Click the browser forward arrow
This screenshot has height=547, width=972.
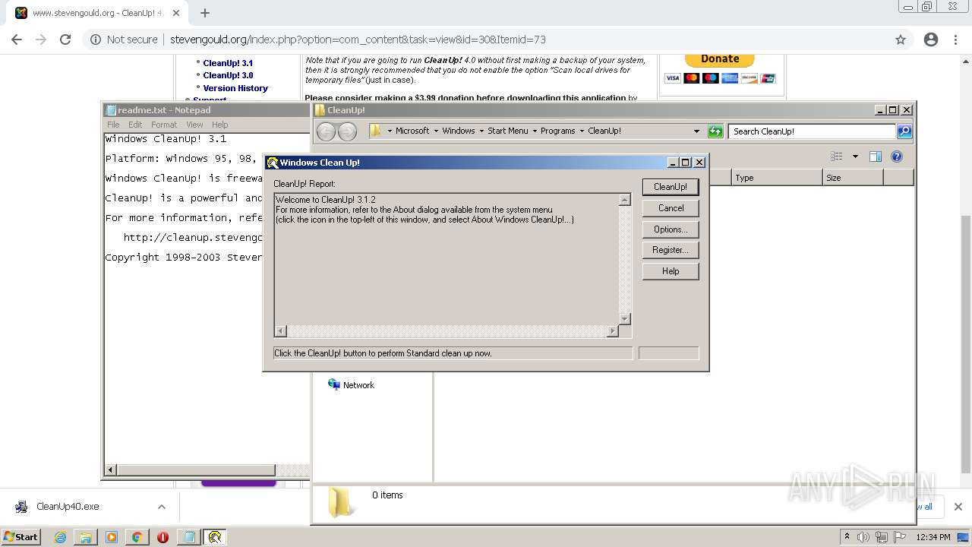pos(41,40)
